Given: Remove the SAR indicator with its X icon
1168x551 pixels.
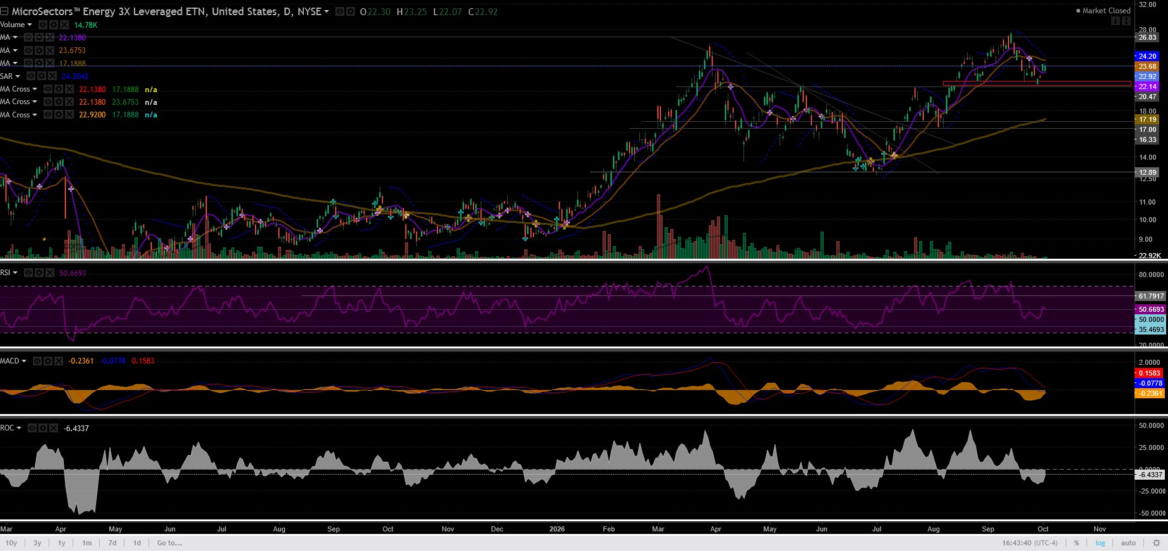Looking at the screenshot, I should pos(52,76).
